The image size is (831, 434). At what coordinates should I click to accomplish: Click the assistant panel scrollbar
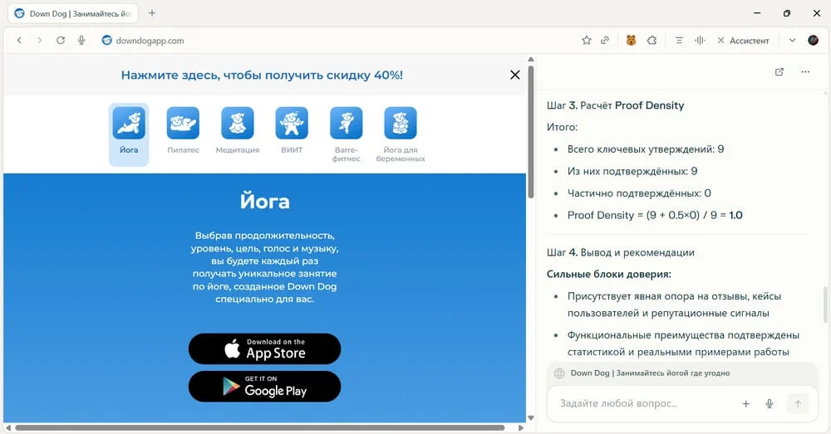click(826, 304)
